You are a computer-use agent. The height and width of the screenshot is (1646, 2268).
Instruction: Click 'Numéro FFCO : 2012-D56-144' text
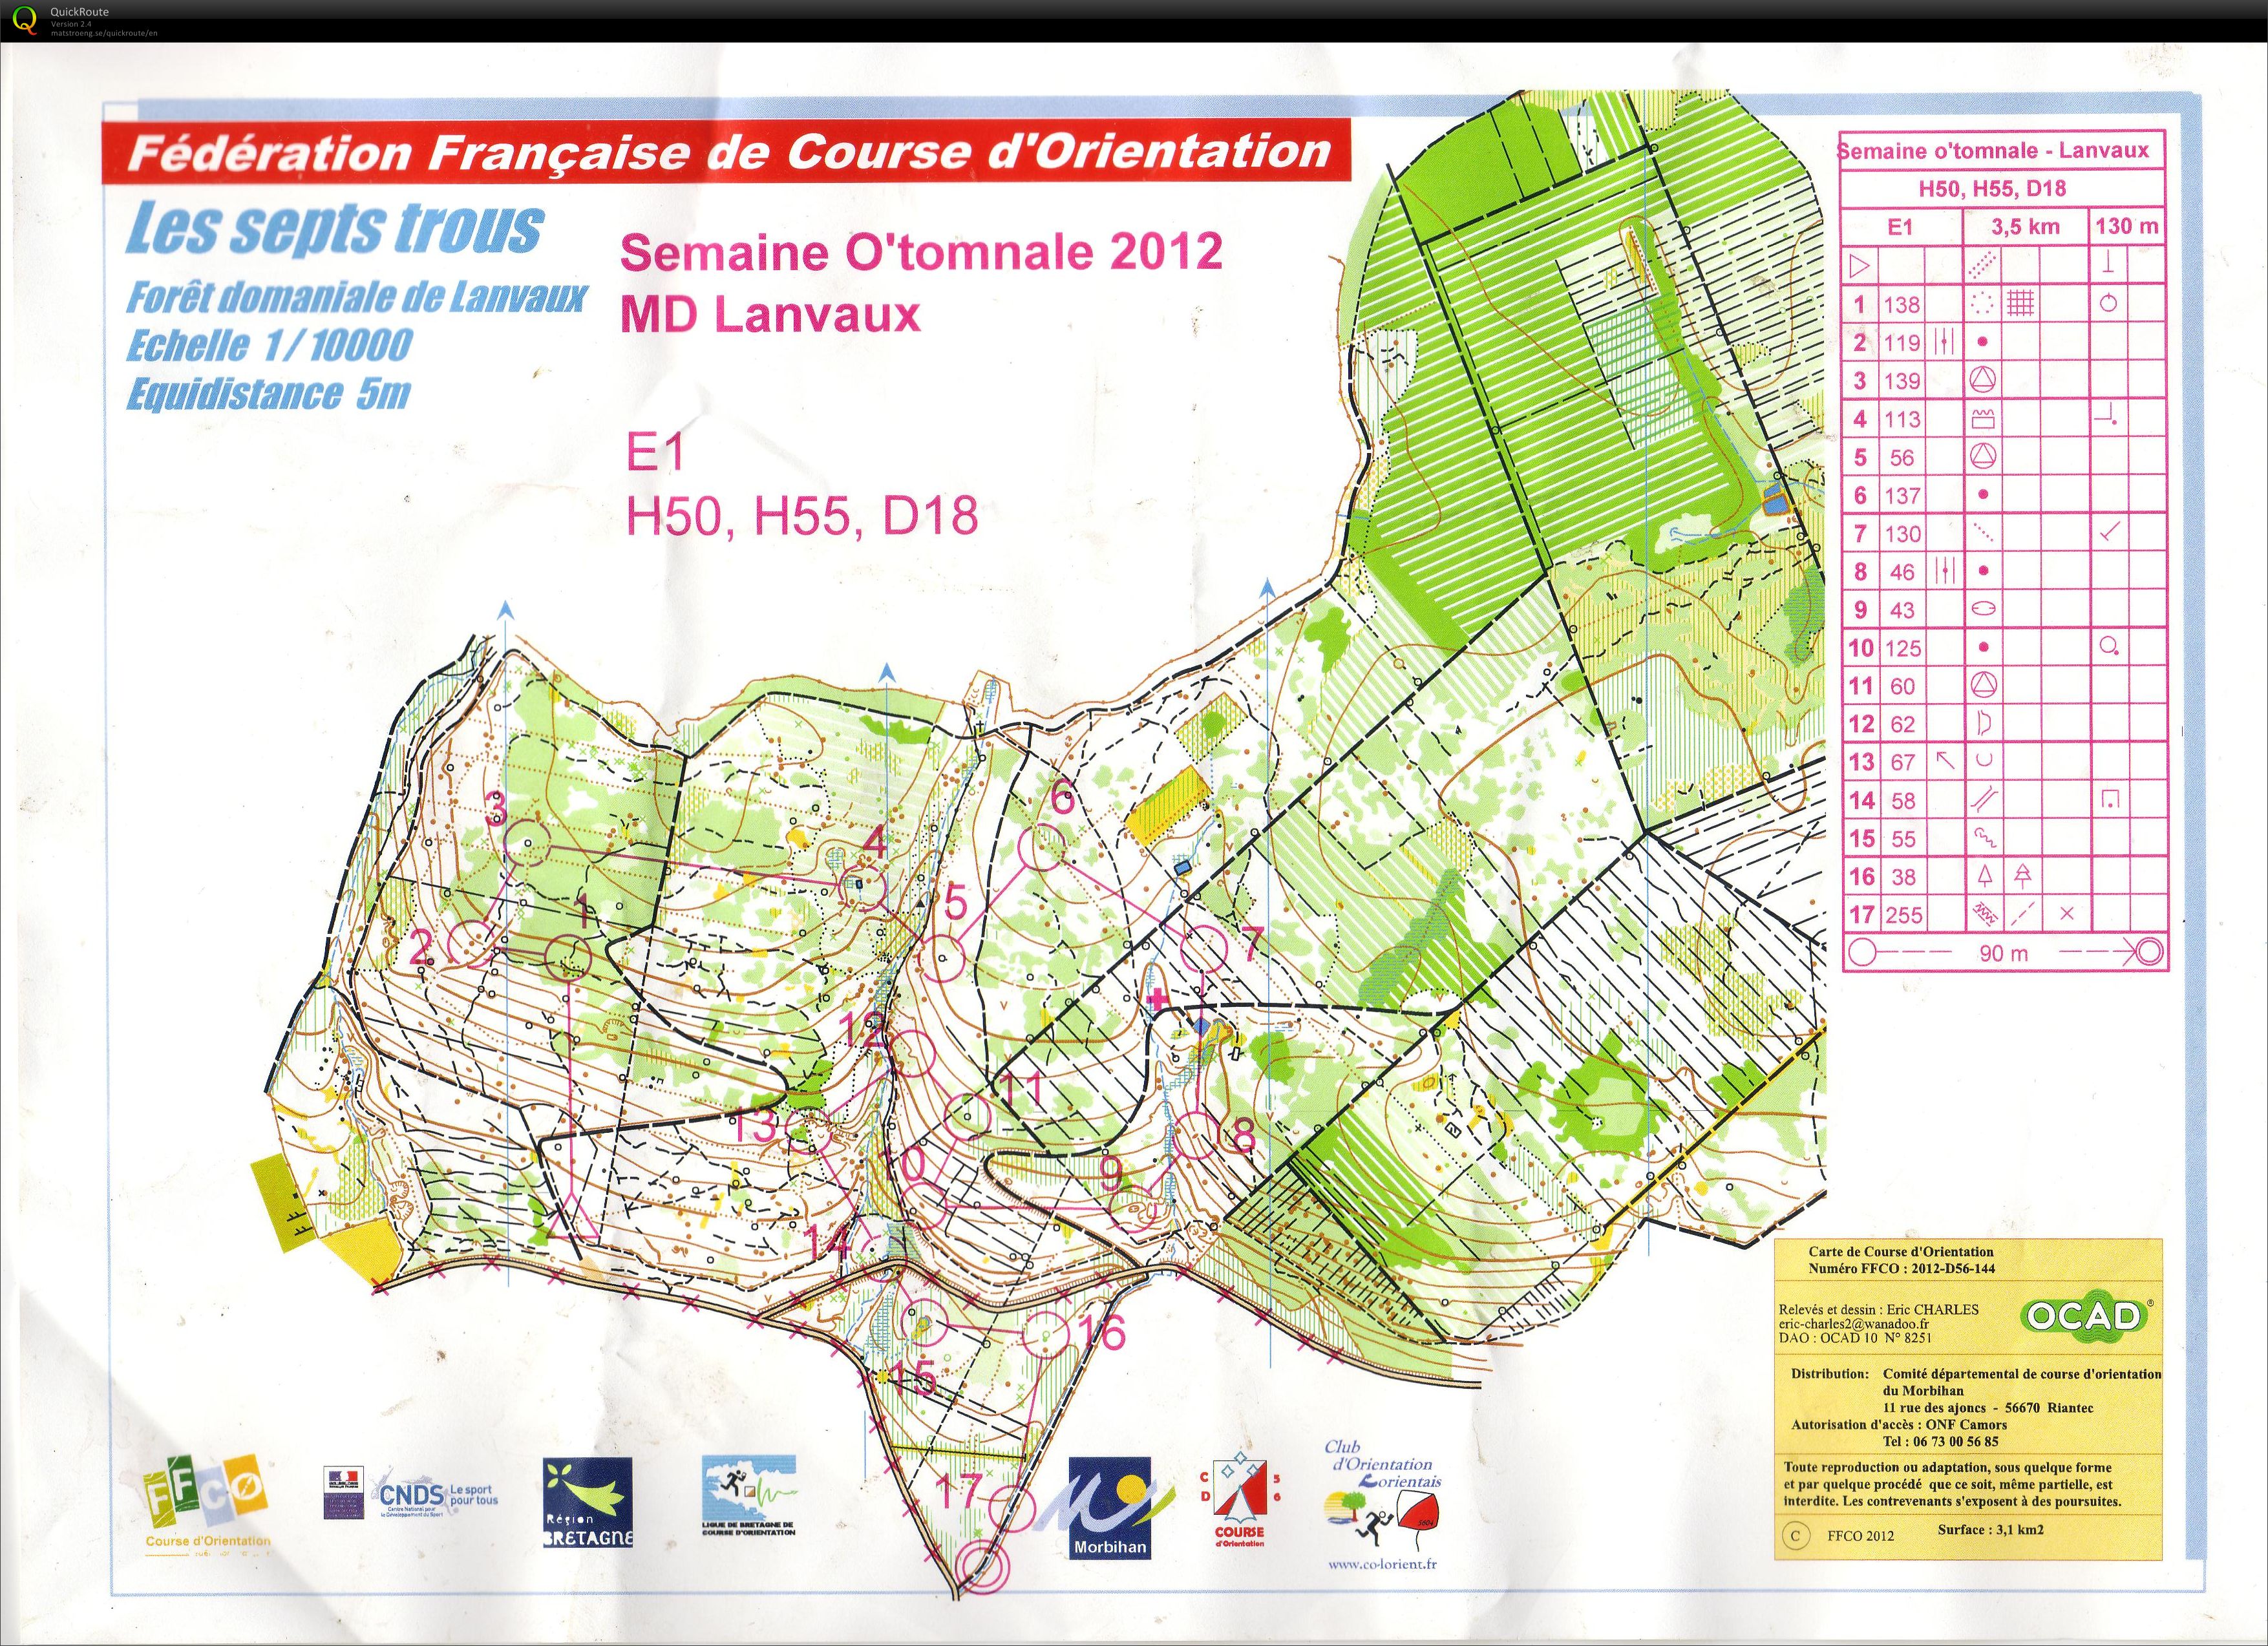(x=1901, y=1268)
